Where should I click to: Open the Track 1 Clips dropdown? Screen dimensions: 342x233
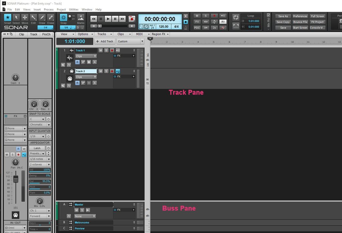click(x=86, y=56)
